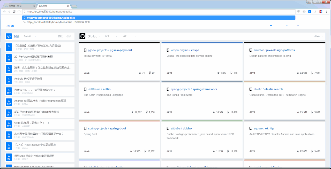Open a new tab with the new-tab button

pos(74,6)
